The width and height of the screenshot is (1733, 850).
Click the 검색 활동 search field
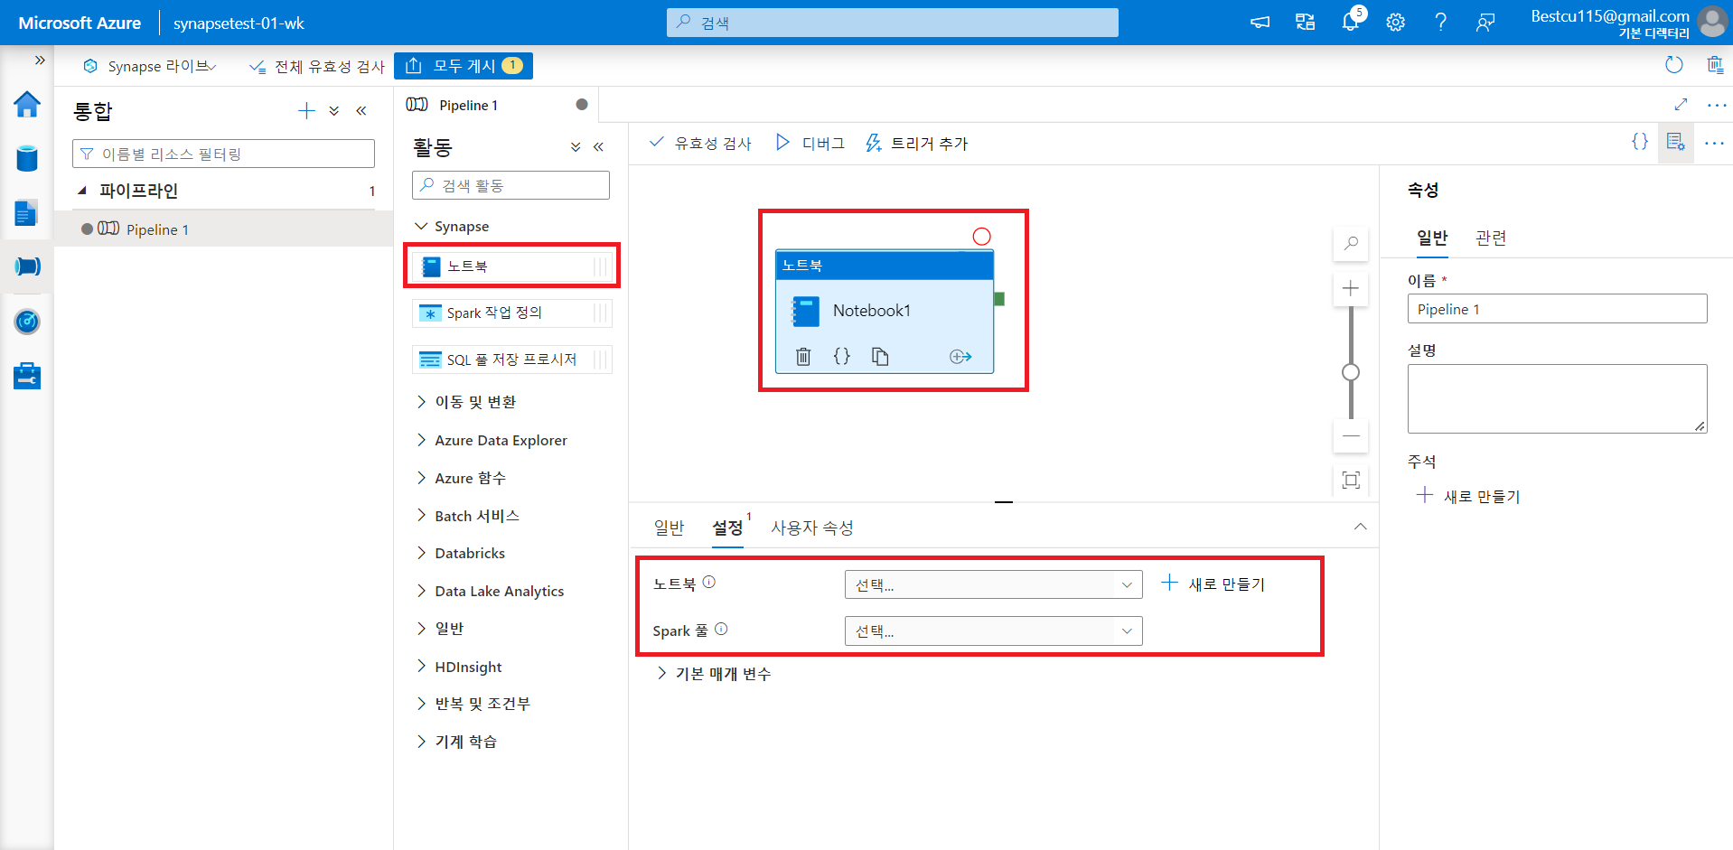click(x=511, y=185)
